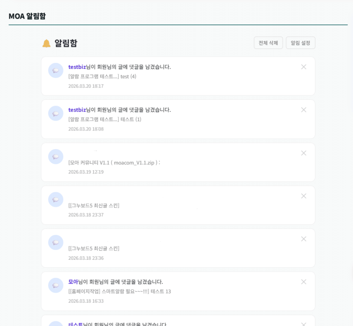The image size is (353, 326).
Task: Click comment icon on moacom_V1.1.zip notification
Action: coord(55,156)
